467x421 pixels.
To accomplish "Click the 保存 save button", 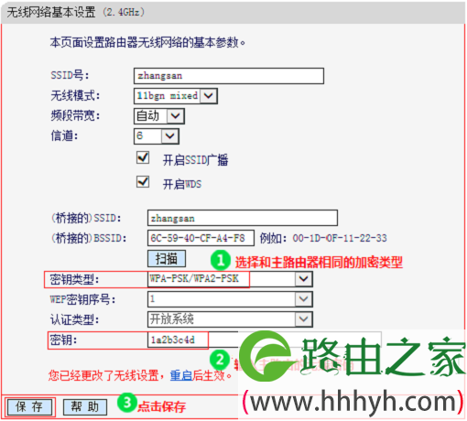I will [x=29, y=406].
